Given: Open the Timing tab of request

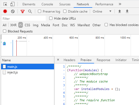Looking at the screenshot, I should (x=135, y=60).
